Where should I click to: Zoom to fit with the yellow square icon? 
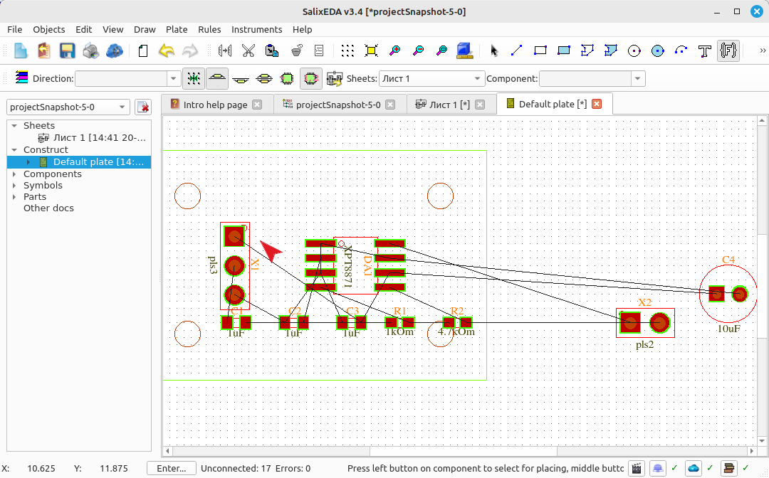371,51
